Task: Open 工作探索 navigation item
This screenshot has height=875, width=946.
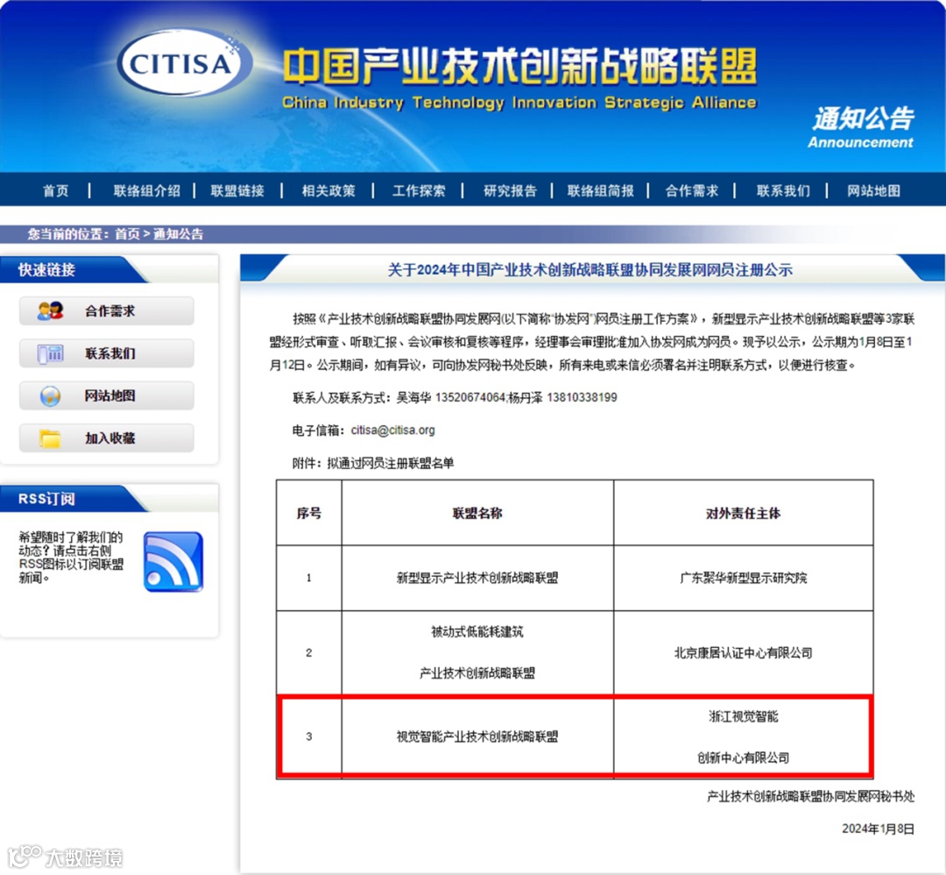Action: 419,191
